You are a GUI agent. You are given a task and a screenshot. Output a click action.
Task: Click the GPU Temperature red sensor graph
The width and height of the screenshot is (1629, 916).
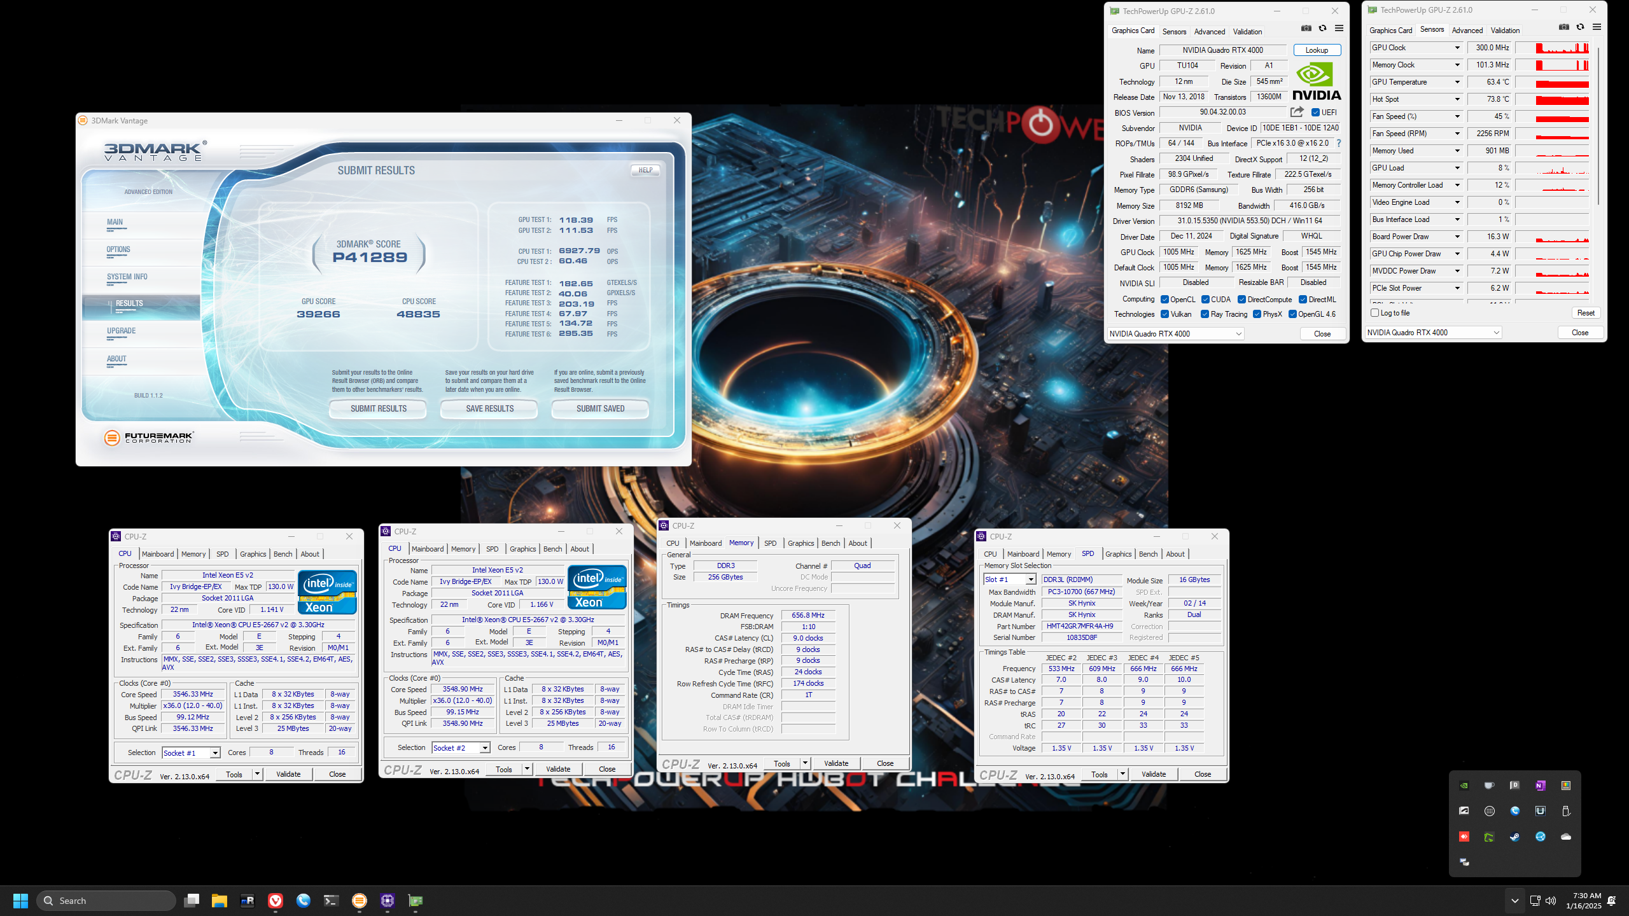click(x=1552, y=82)
